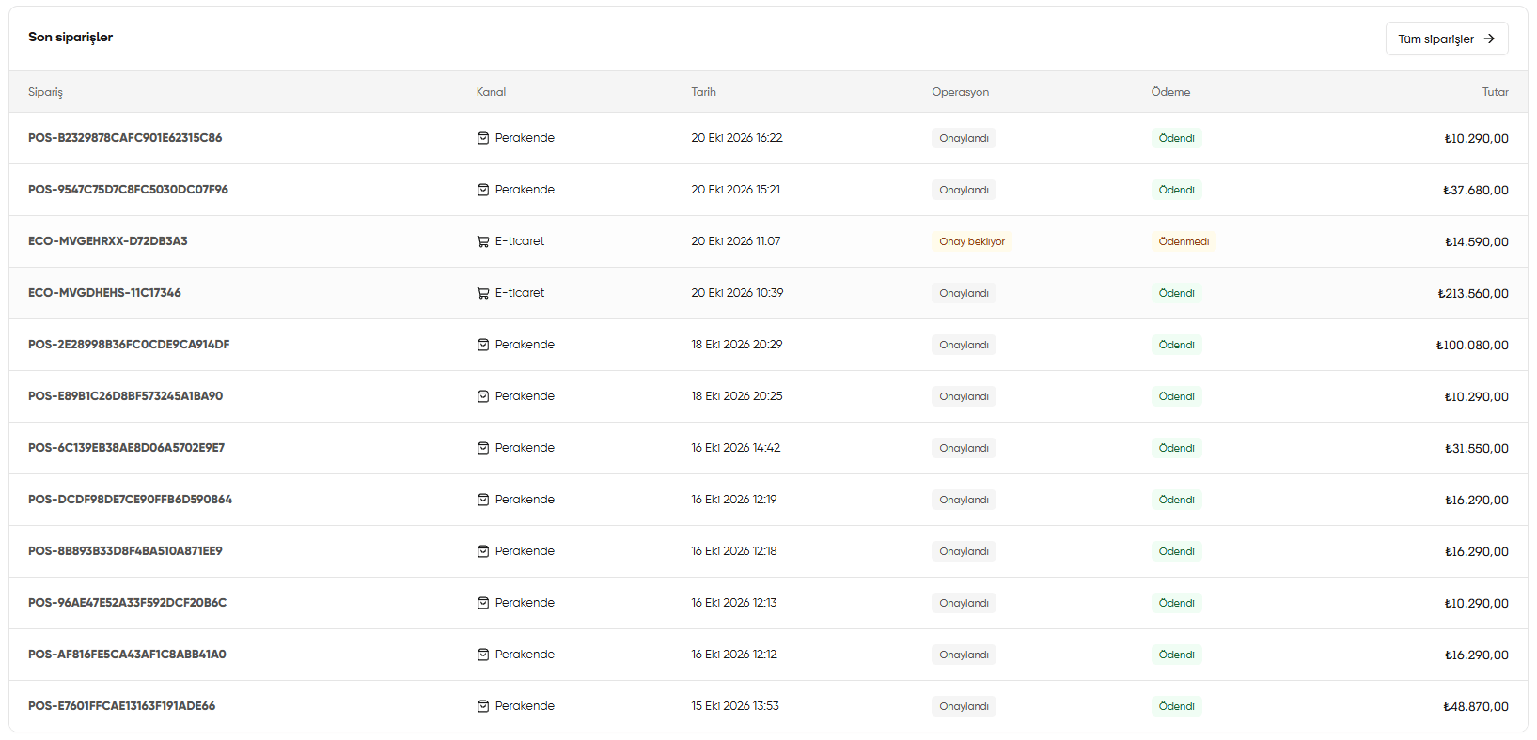The height and width of the screenshot is (740, 1537).
Task: Select order ID POS-6C139EB38AE8D06A5702E9E7
Action: point(127,448)
